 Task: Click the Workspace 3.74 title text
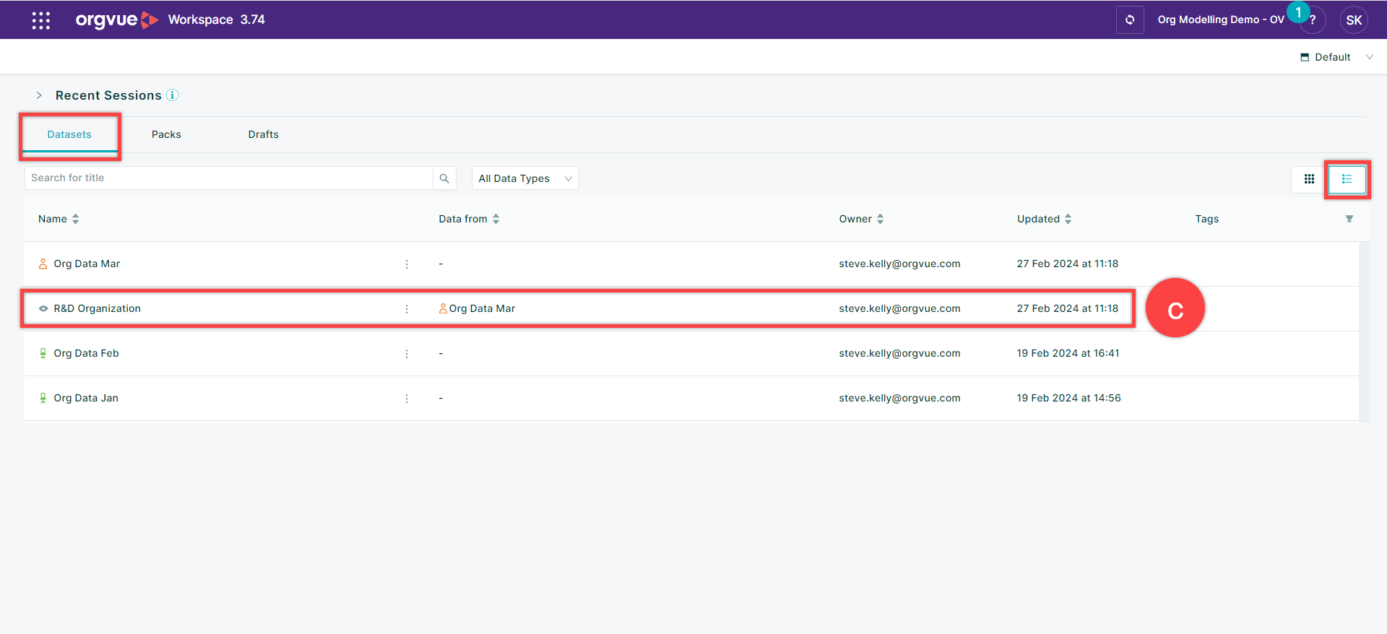216,19
